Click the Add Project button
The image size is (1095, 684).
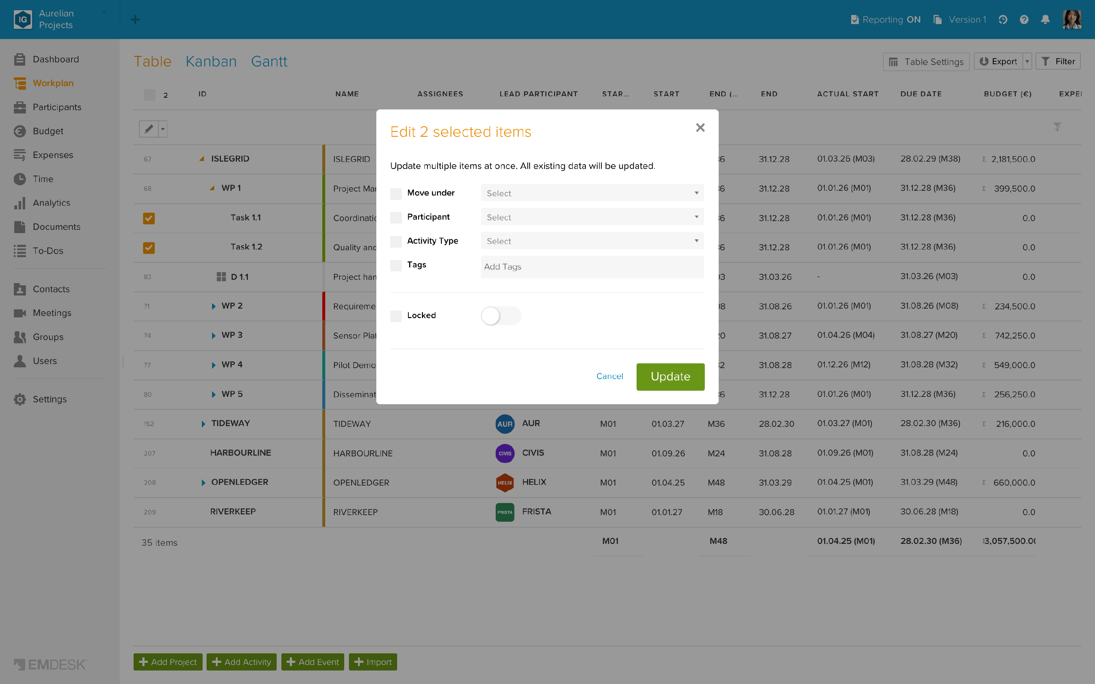pos(168,662)
